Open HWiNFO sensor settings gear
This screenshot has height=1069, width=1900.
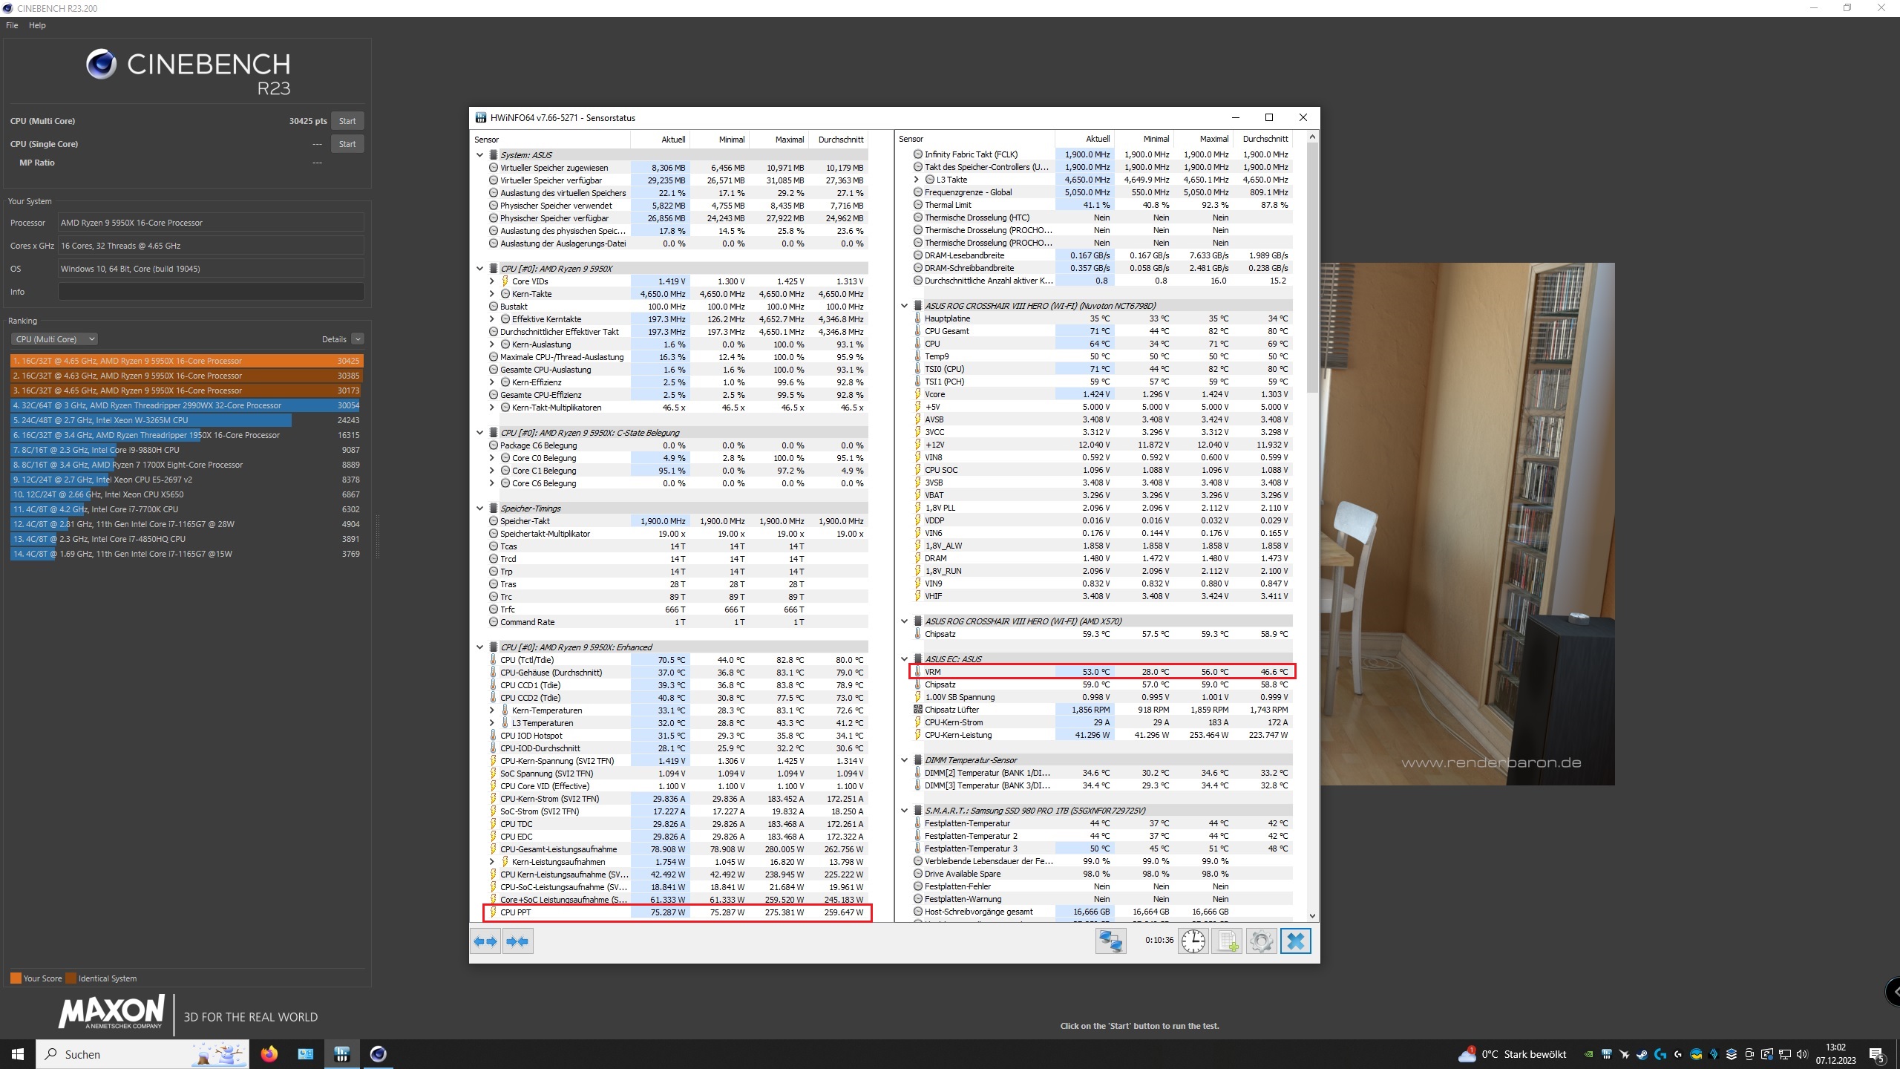click(1261, 941)
